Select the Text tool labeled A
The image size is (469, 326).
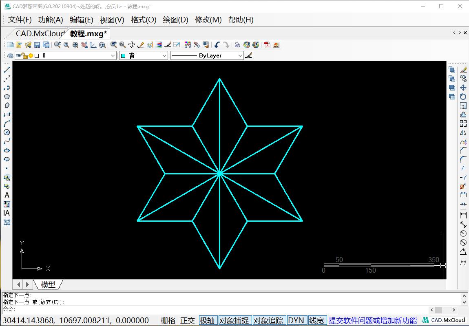[7, 195]
